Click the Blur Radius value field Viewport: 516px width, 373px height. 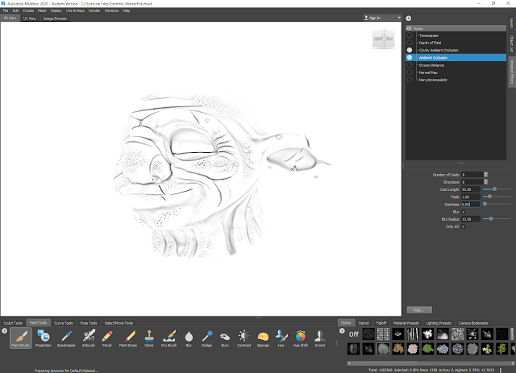[x=471, y=219]
